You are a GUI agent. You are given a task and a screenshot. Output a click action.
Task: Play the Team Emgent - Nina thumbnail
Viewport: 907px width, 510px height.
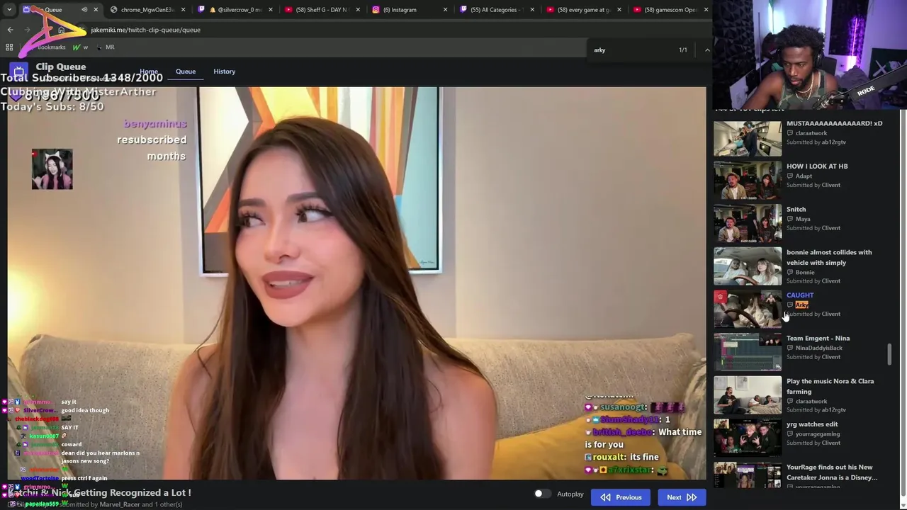coord(748,353)
